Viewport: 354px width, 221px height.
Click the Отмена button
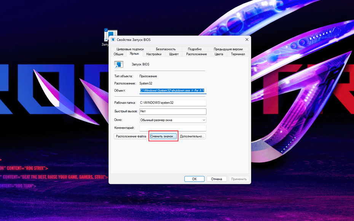pos(217,179)
